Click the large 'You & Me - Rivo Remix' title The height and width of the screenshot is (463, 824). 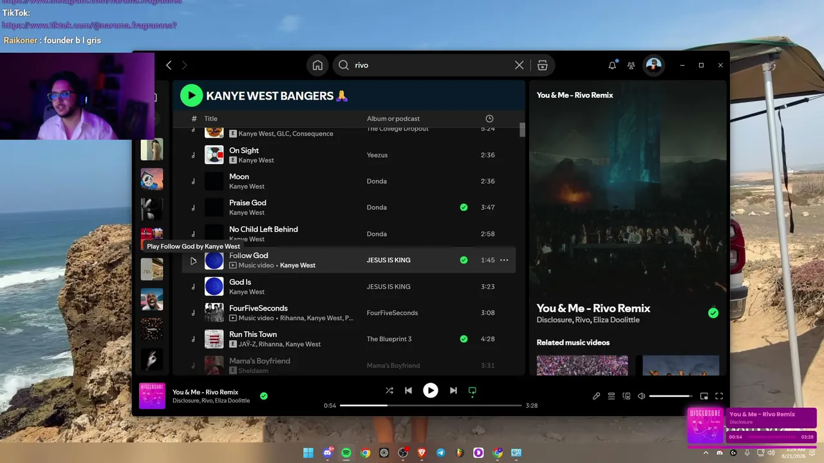pos(594,308)
